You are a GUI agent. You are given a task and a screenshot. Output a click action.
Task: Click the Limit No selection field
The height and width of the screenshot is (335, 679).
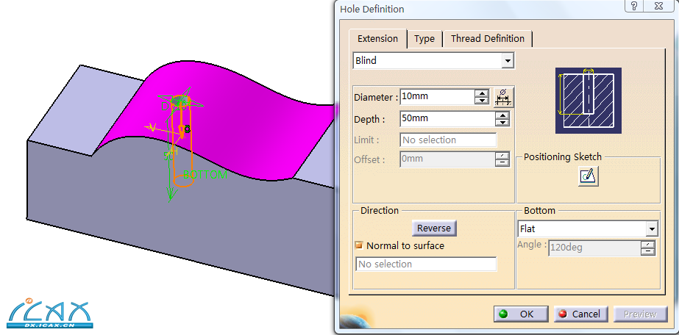click(x=448, y=140)
